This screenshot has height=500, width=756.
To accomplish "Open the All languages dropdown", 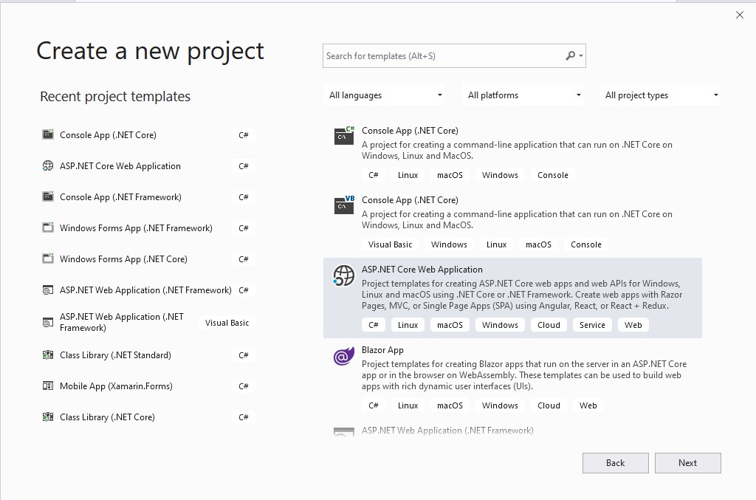I will 384,95.
